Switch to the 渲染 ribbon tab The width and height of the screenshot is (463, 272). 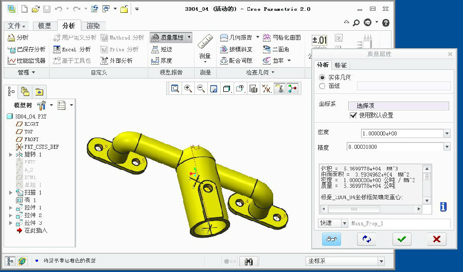coord(93,26)
